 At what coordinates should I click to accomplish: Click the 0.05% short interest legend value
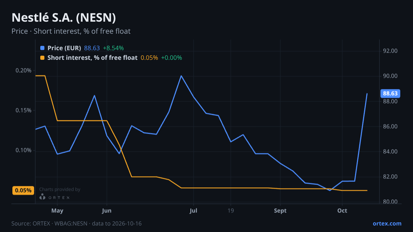pos(149,58)
